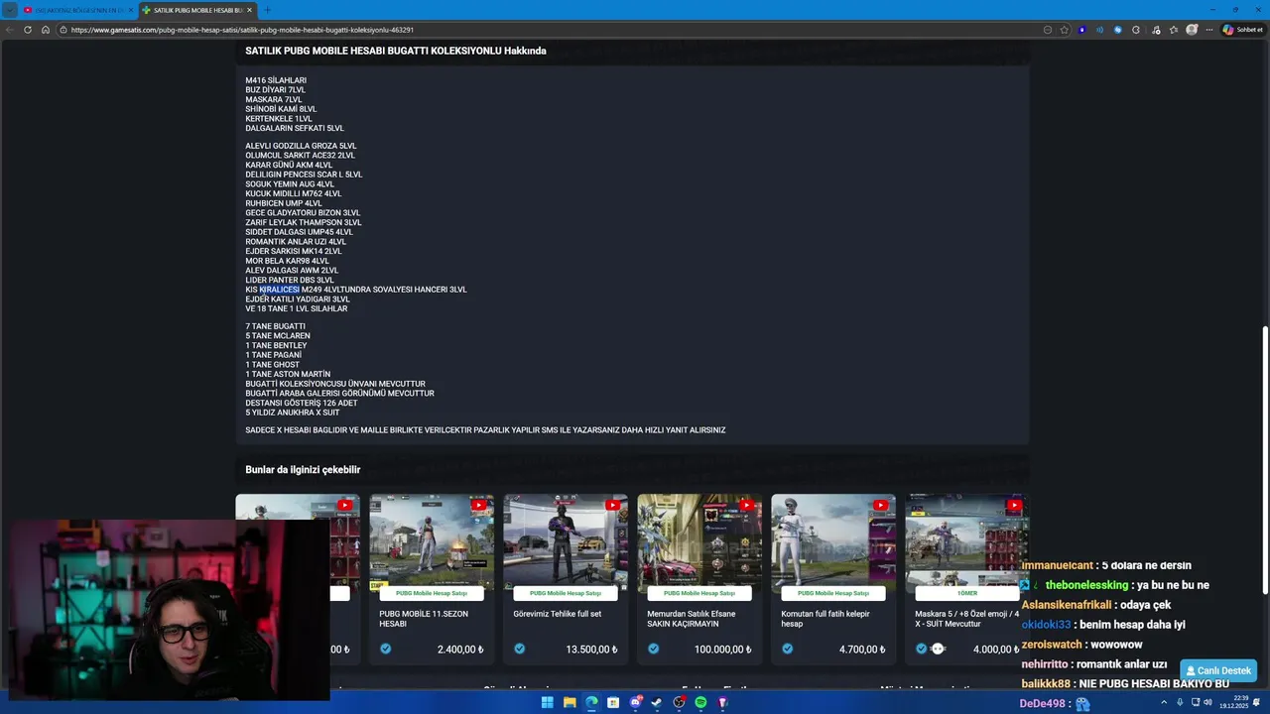Click the ROMANTIK ANLAR UZI 4LVL line

(x=296, y=242)
